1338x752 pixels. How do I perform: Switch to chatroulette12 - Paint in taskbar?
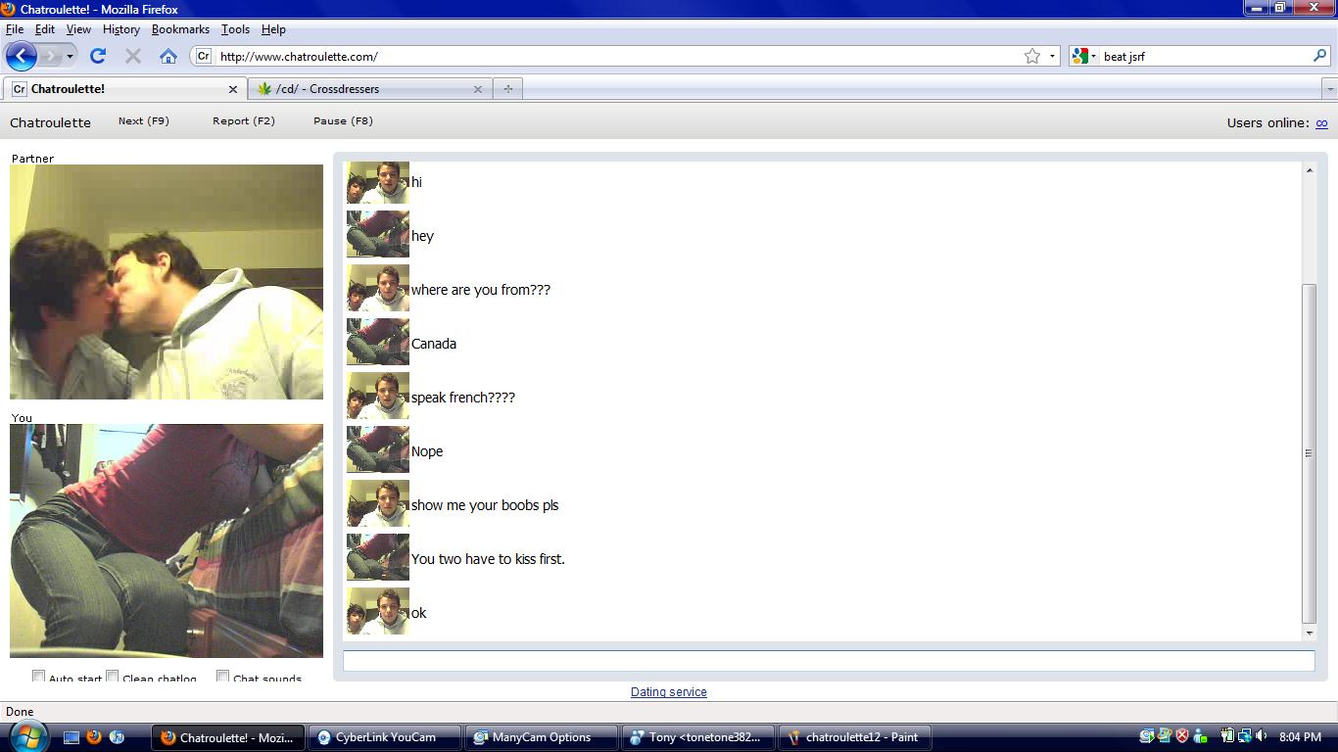pyautogui.click(x=854, y=737)
